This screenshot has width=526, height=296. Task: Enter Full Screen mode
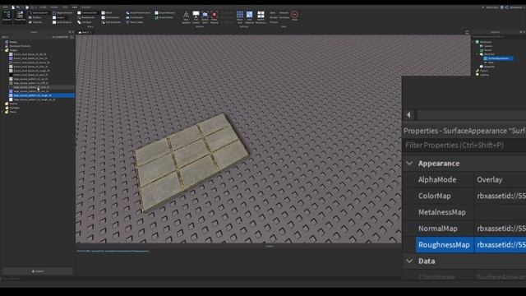click(196, 17)
